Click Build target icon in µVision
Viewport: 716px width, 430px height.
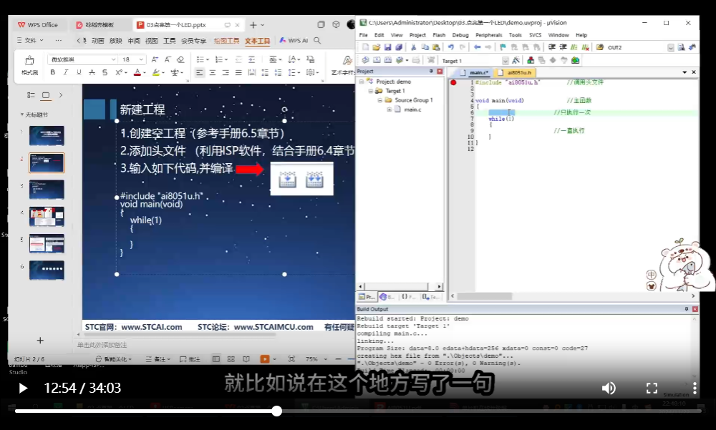click(x=377, y=60)
